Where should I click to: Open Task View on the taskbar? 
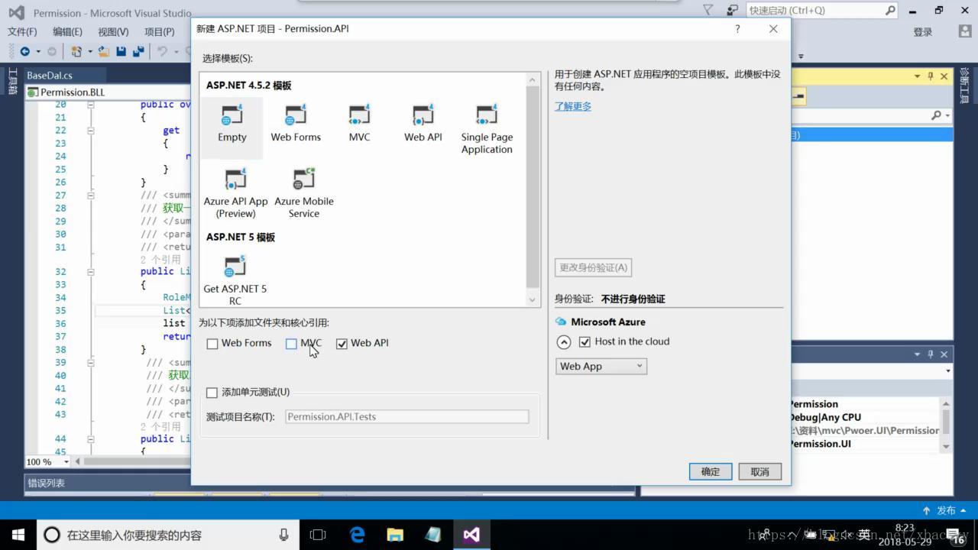[318, 534]
